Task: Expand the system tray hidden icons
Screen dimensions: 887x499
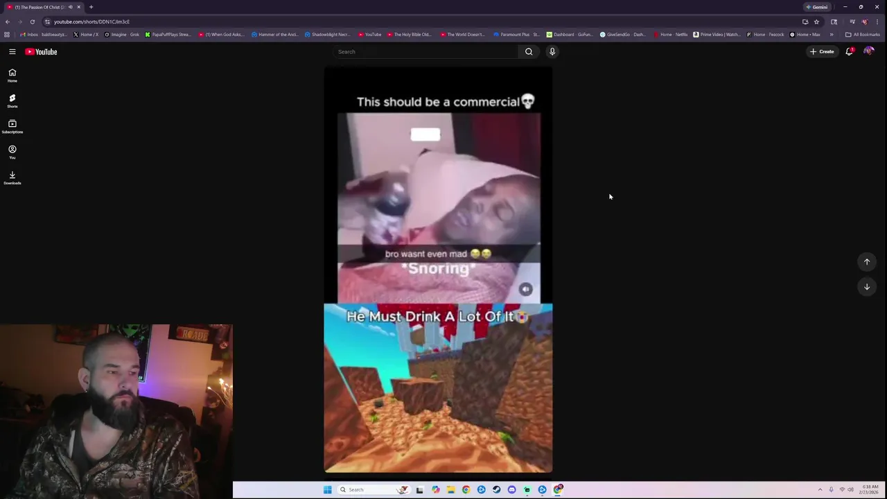Action: [820, 490]
